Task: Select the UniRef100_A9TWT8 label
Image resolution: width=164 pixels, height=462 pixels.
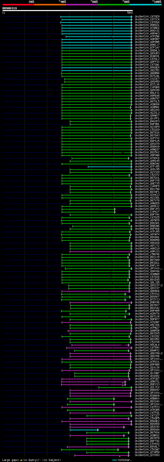Action: [x=147, y=220]
